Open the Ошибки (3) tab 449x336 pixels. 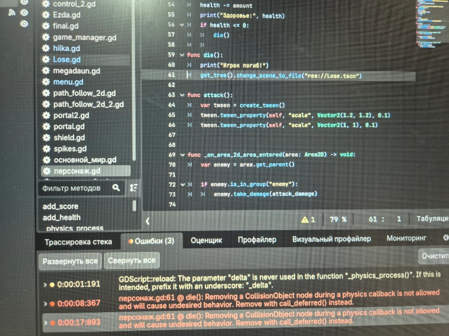pos(151,241)
